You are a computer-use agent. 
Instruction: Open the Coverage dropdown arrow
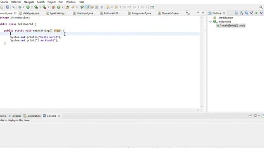40,7
